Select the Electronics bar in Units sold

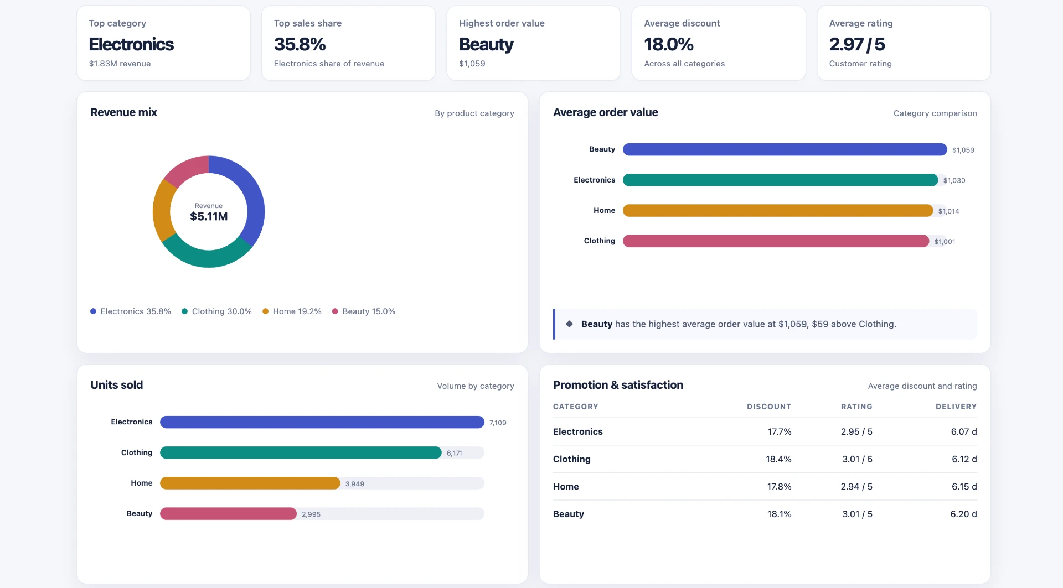[322, 422]
